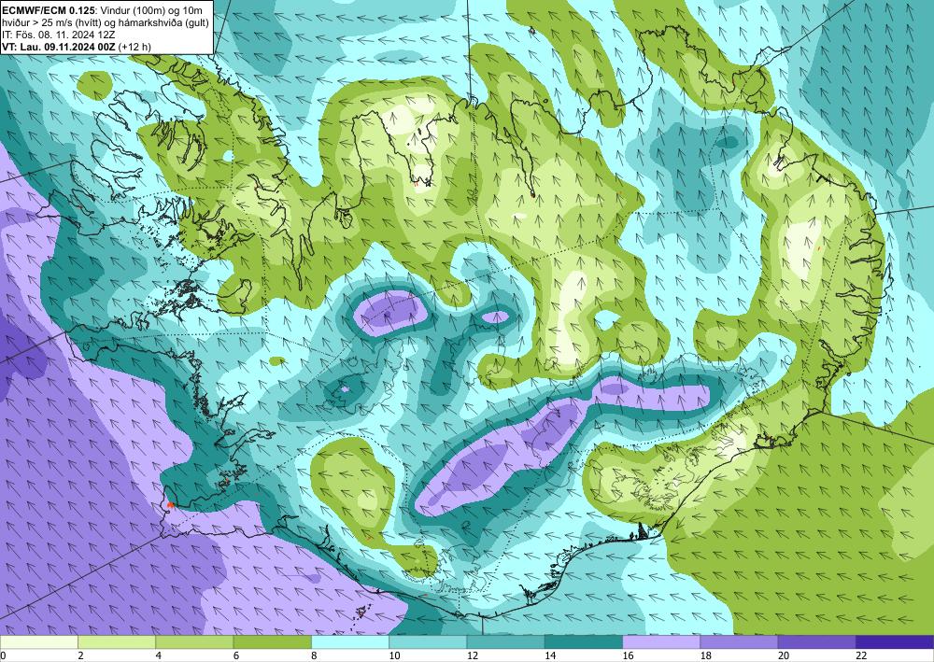The width and height of the screenshot is (934, 662).
Task: Click the legend scale label "6"
Action: [x=236, y=655]
